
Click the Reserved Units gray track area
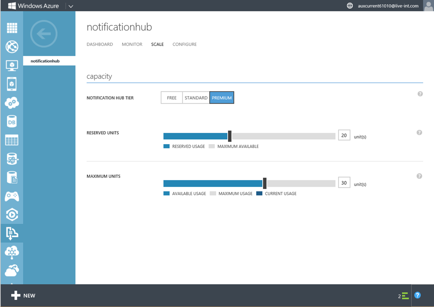[284, 136]
